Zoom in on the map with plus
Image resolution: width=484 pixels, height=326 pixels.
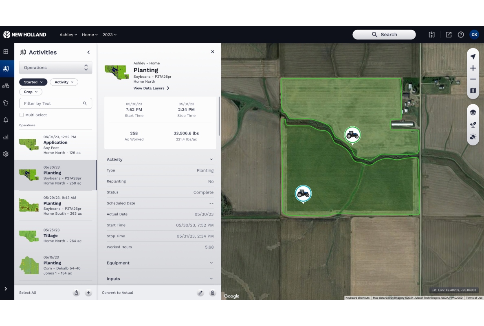473,68
